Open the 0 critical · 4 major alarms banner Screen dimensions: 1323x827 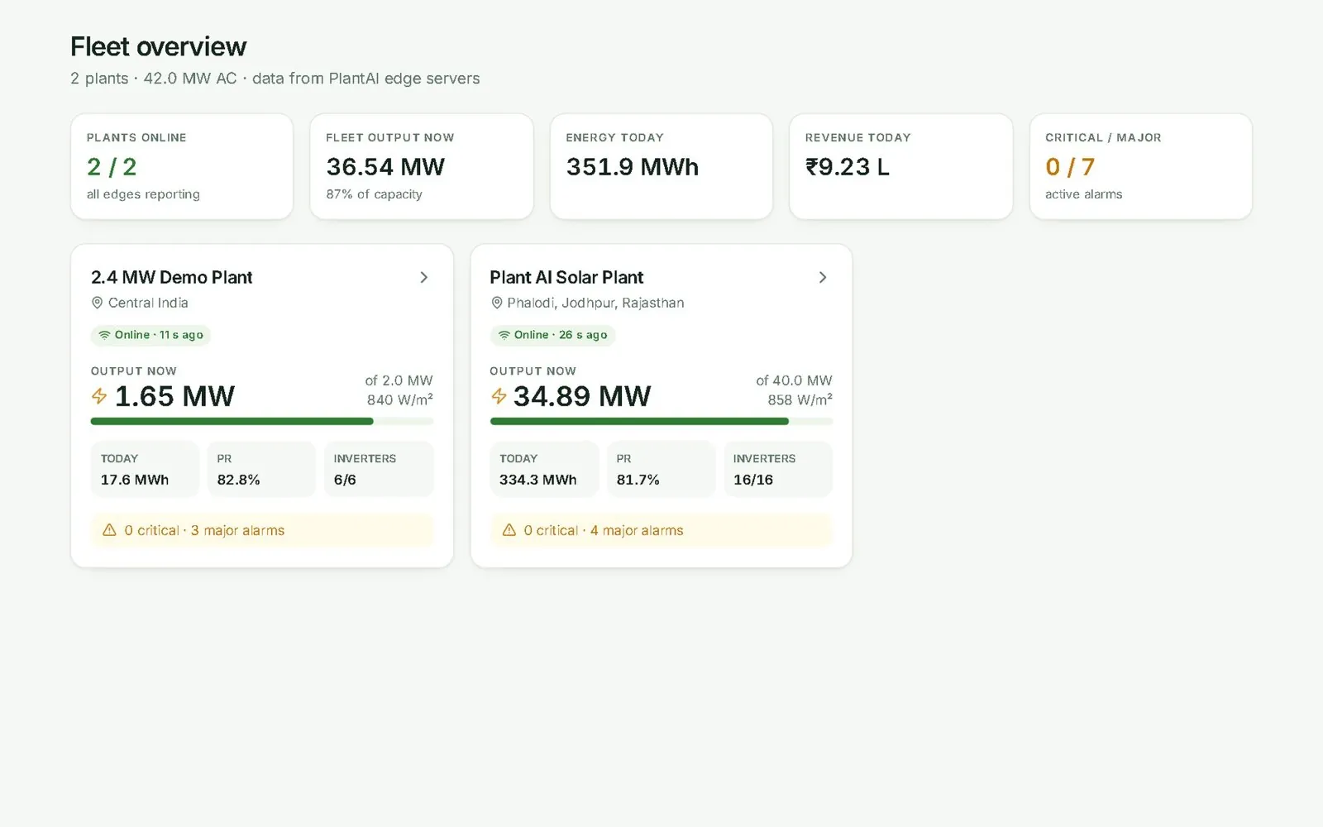pos(661,530)
